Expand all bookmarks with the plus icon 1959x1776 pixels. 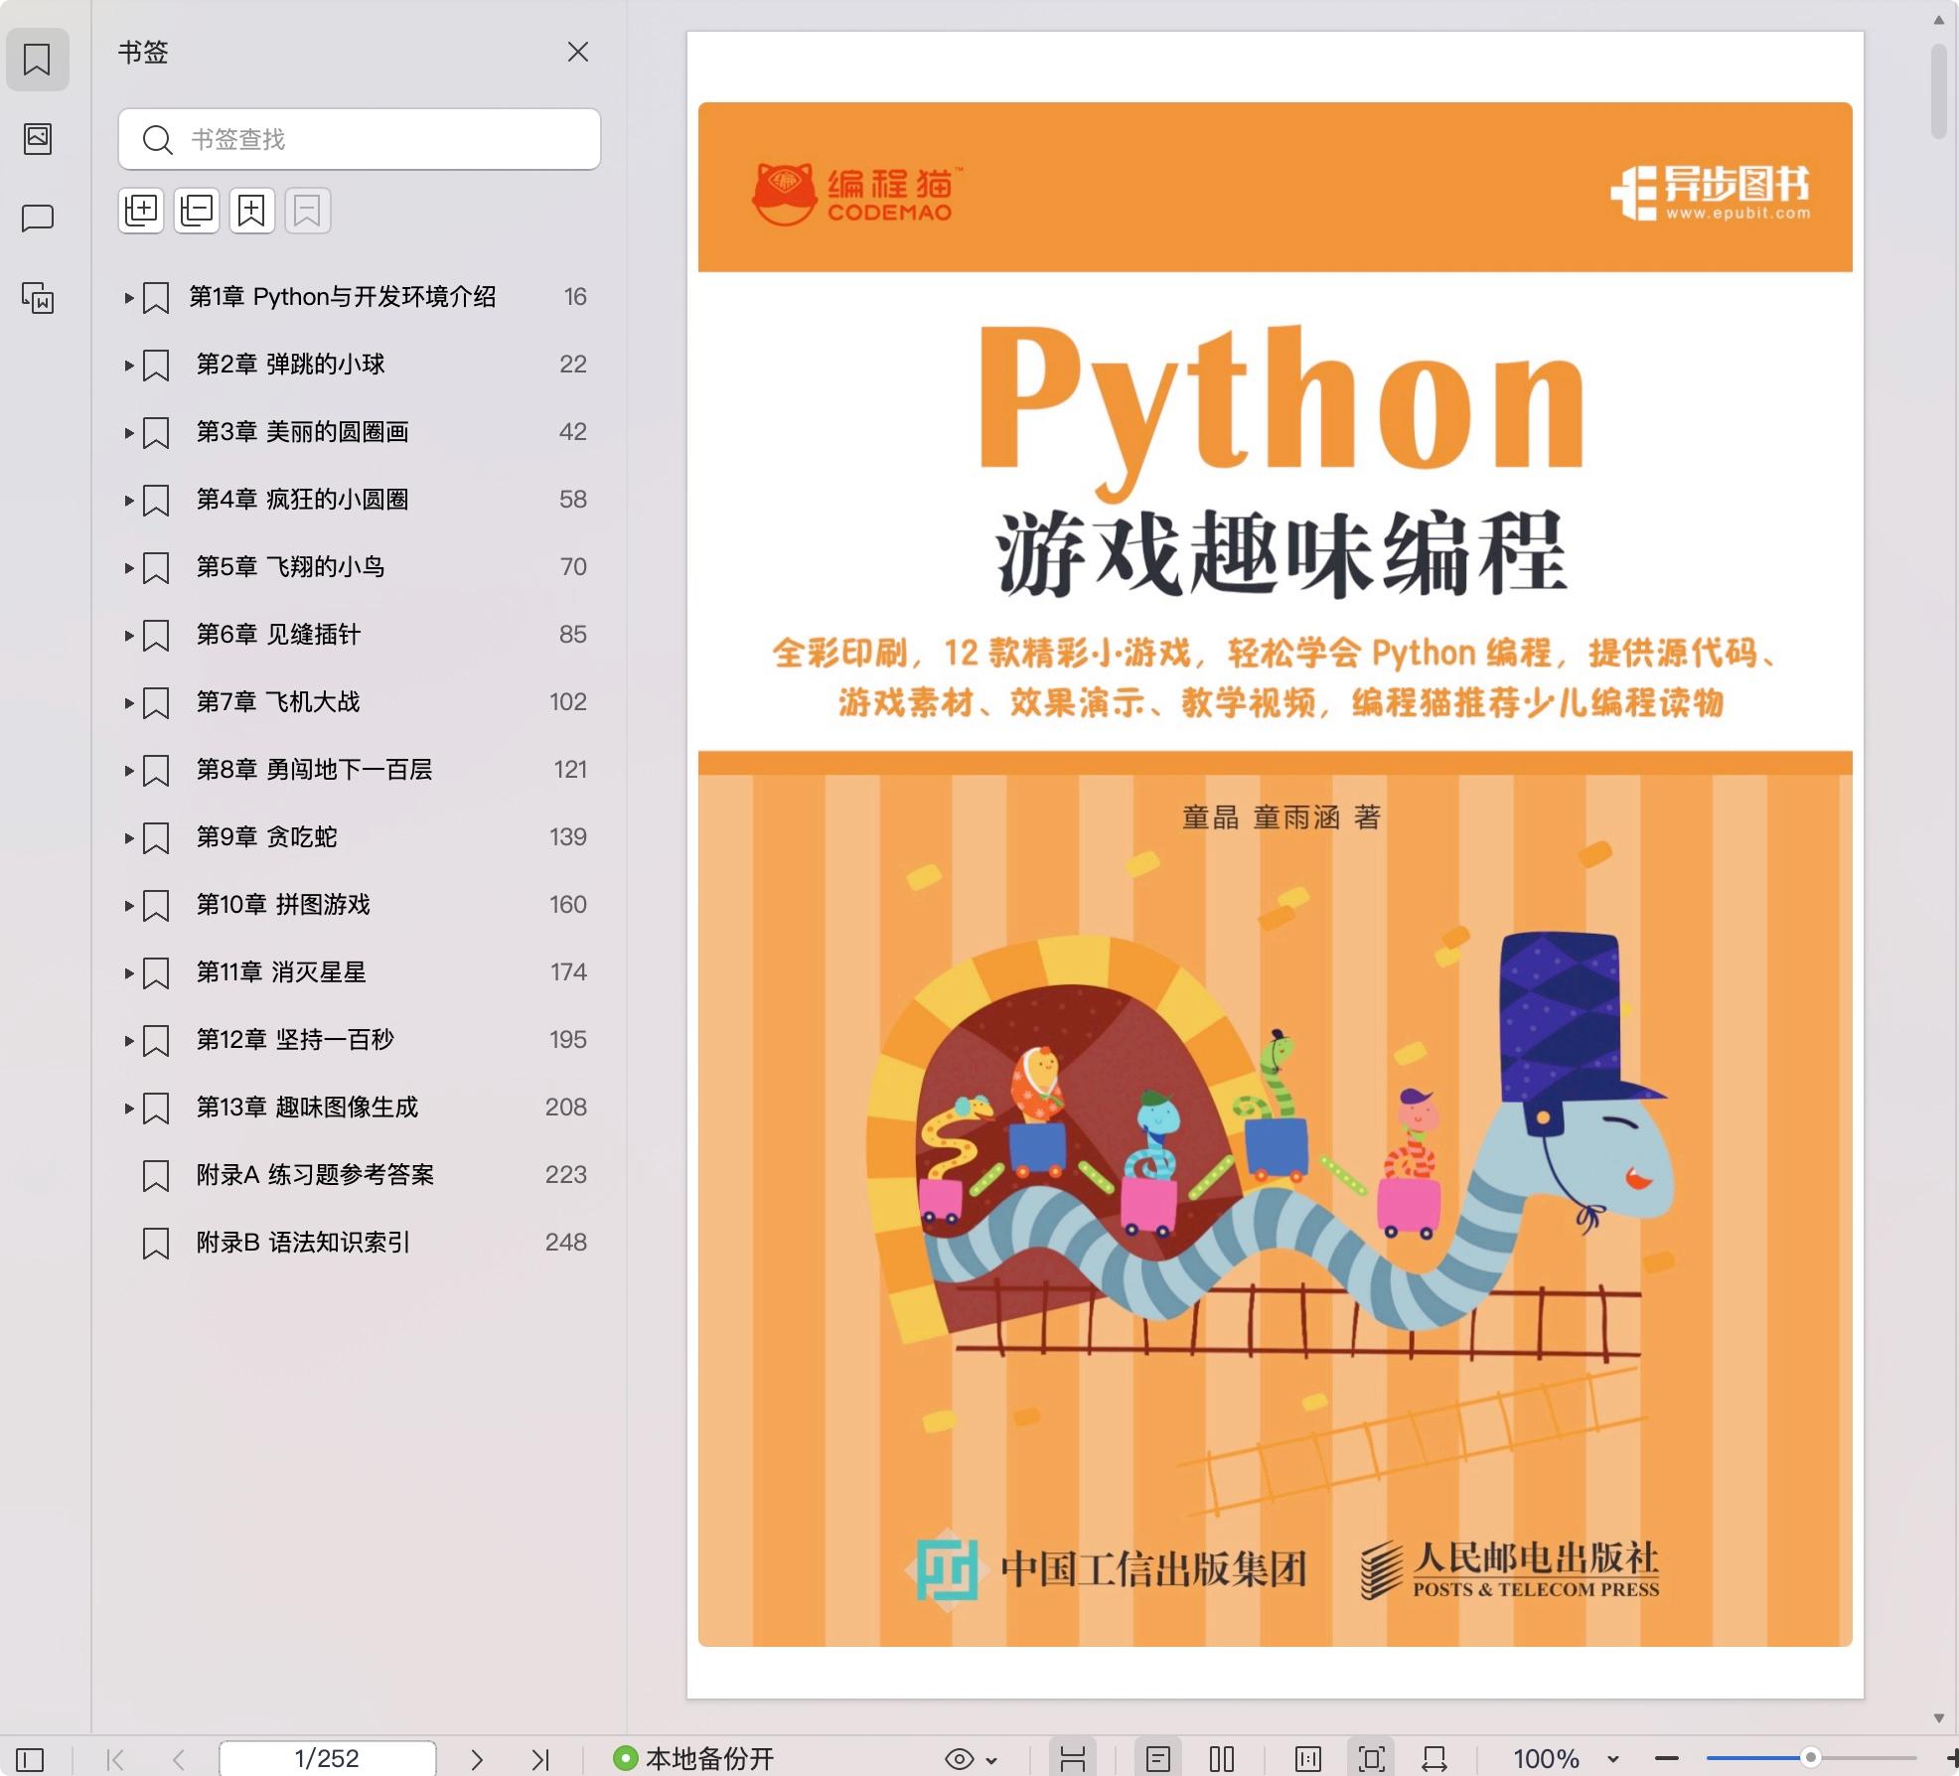pos(141,211)
